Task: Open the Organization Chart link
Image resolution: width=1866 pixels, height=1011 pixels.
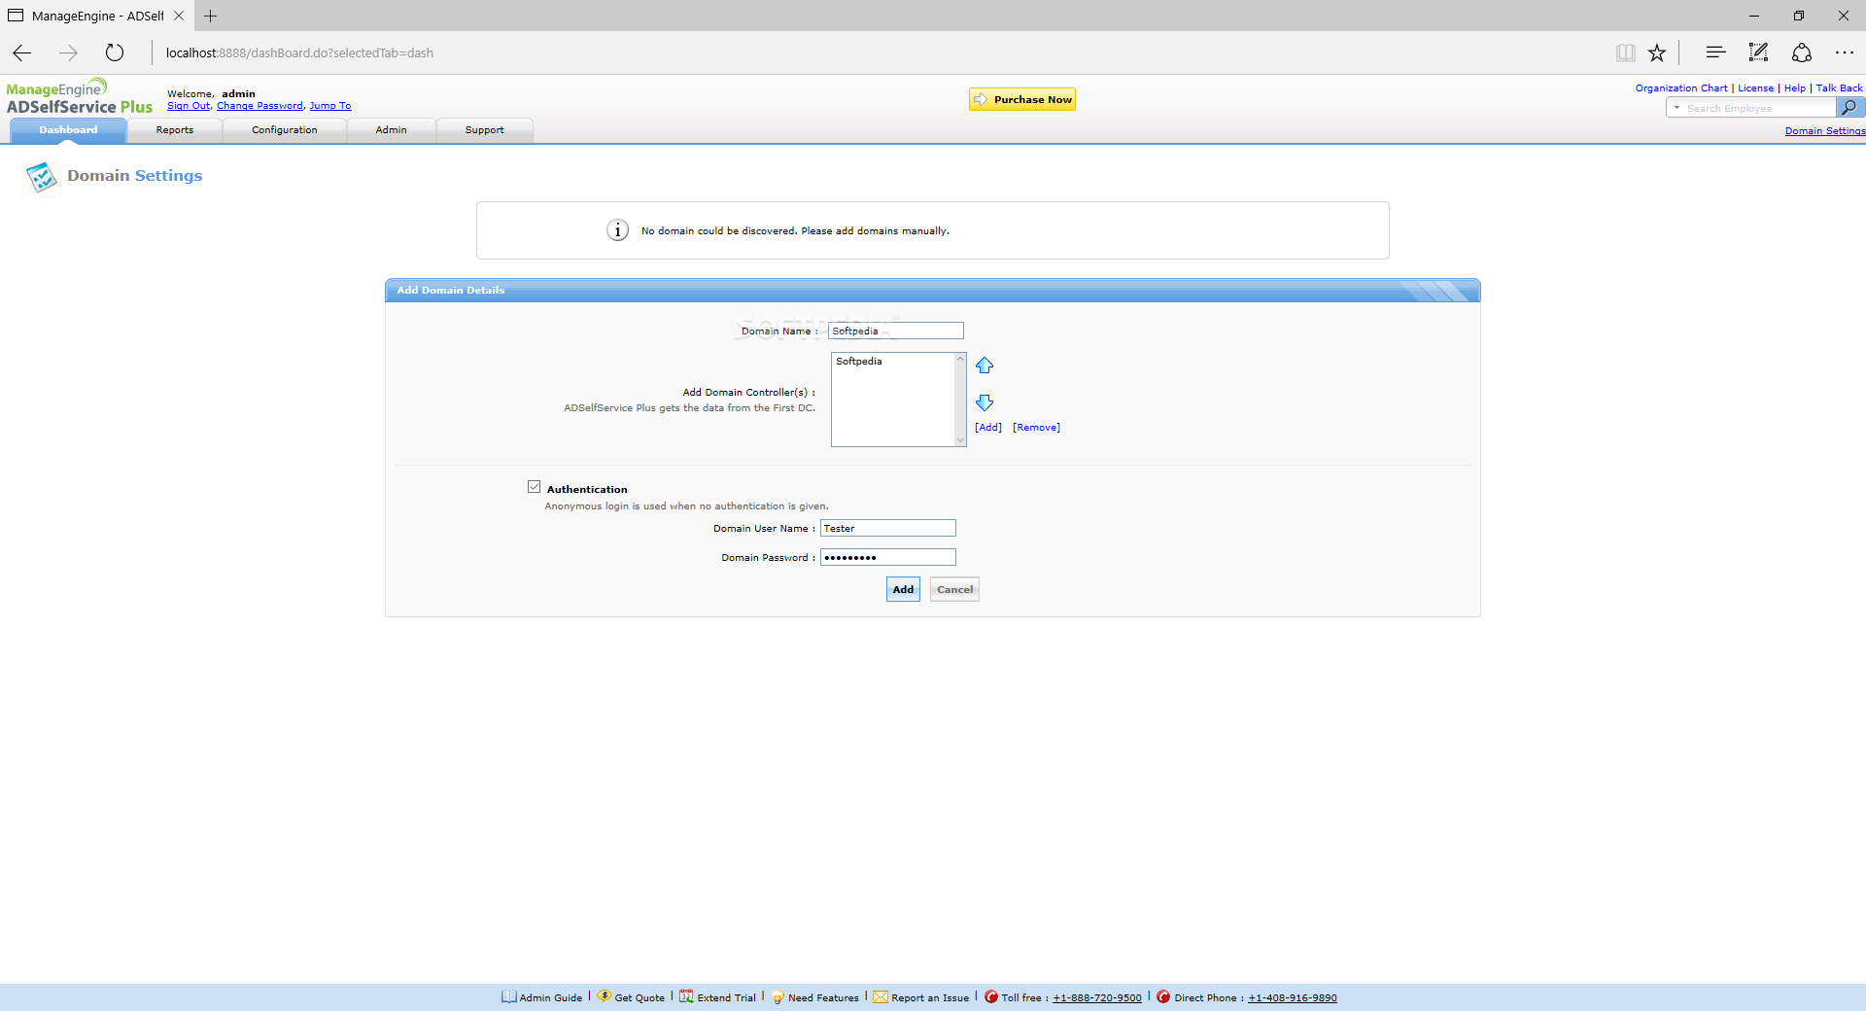Action: pos(1681,88)
